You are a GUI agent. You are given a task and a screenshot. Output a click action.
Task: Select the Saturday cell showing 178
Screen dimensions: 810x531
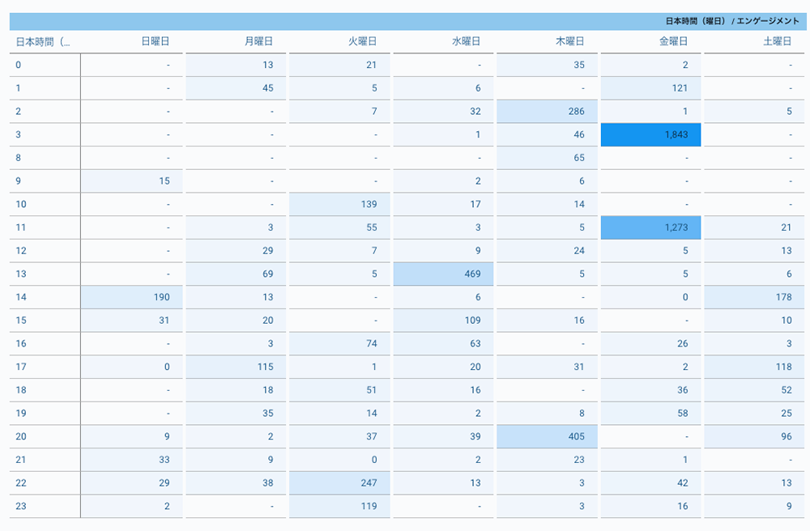click(754, 297)
